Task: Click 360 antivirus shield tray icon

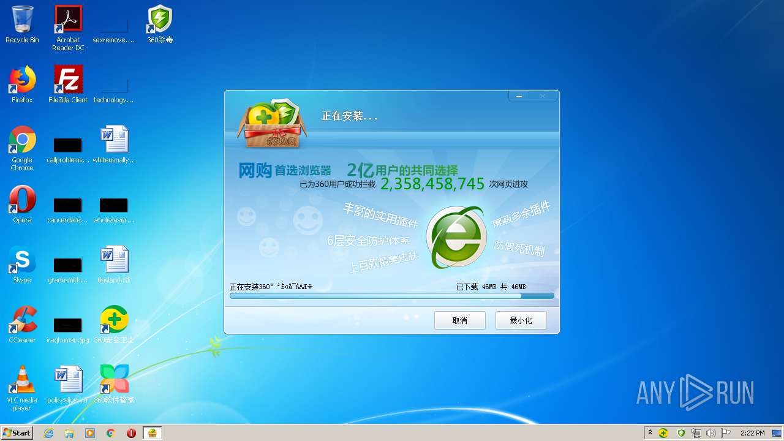Action: [681, 433]
